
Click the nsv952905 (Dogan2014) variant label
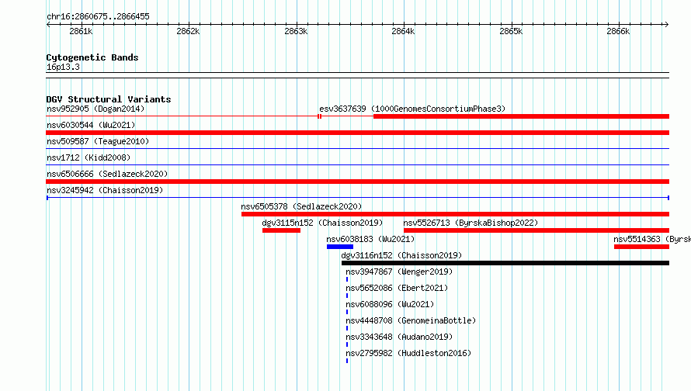95,109
